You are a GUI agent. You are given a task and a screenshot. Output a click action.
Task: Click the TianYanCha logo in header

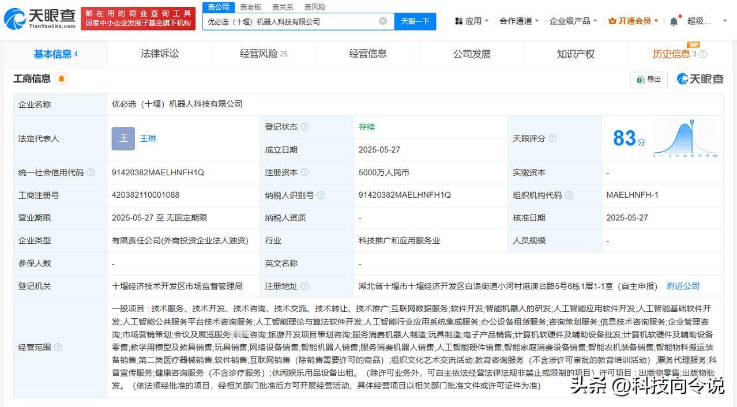click(x=39, y=19)
